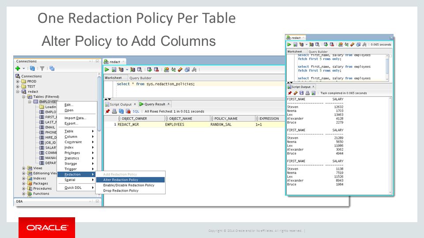Click To Upper/Lower case icon main toolbar
Viewport: 424px width, 238px height.
(173, 70)
